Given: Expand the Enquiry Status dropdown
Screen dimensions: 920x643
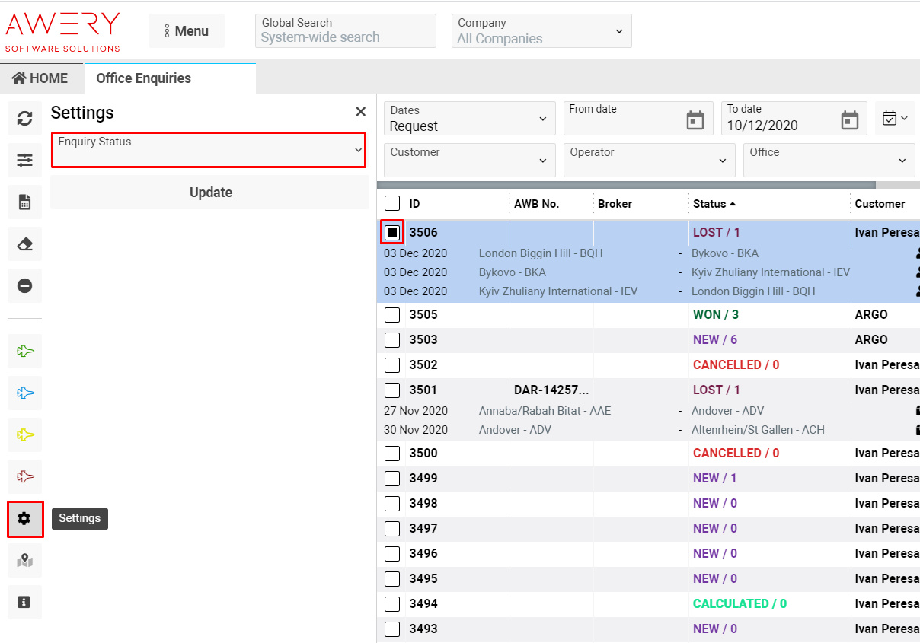Looking at the screenshot, I should click(208, 150).
